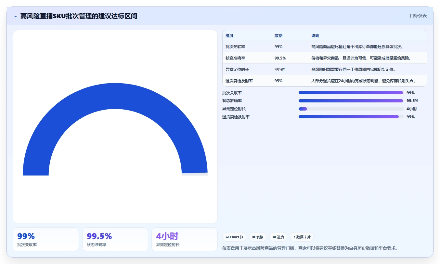This screenshot has width=440, height=264.
Task: Click the blue gauge arc chart
Action: click(115, 129)
